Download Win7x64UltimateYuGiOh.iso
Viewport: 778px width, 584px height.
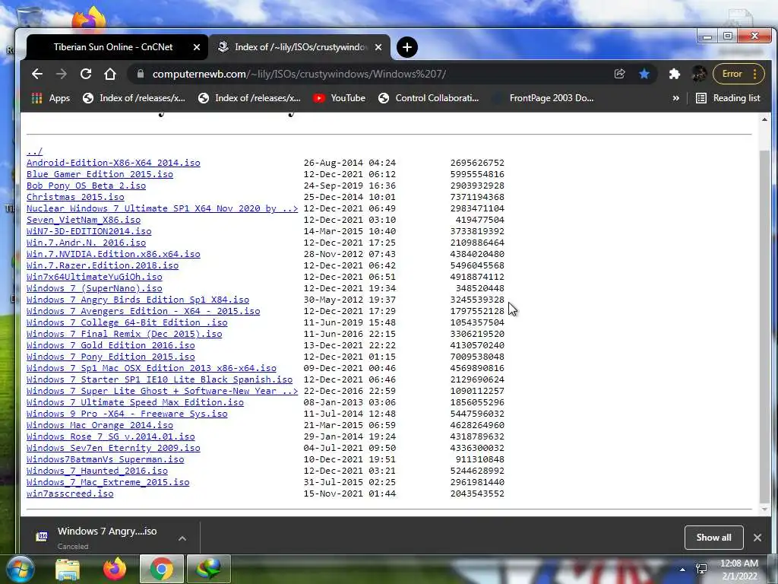[94, 277]
